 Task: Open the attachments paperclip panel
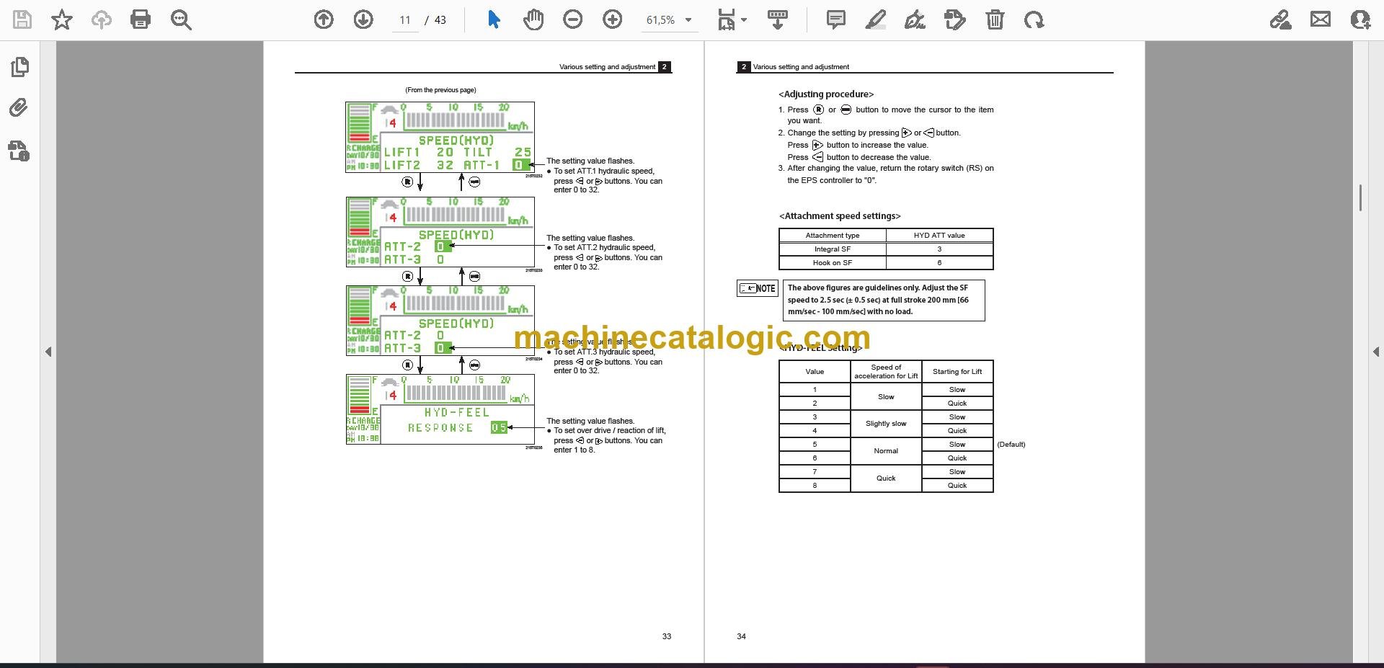point(19,108)
